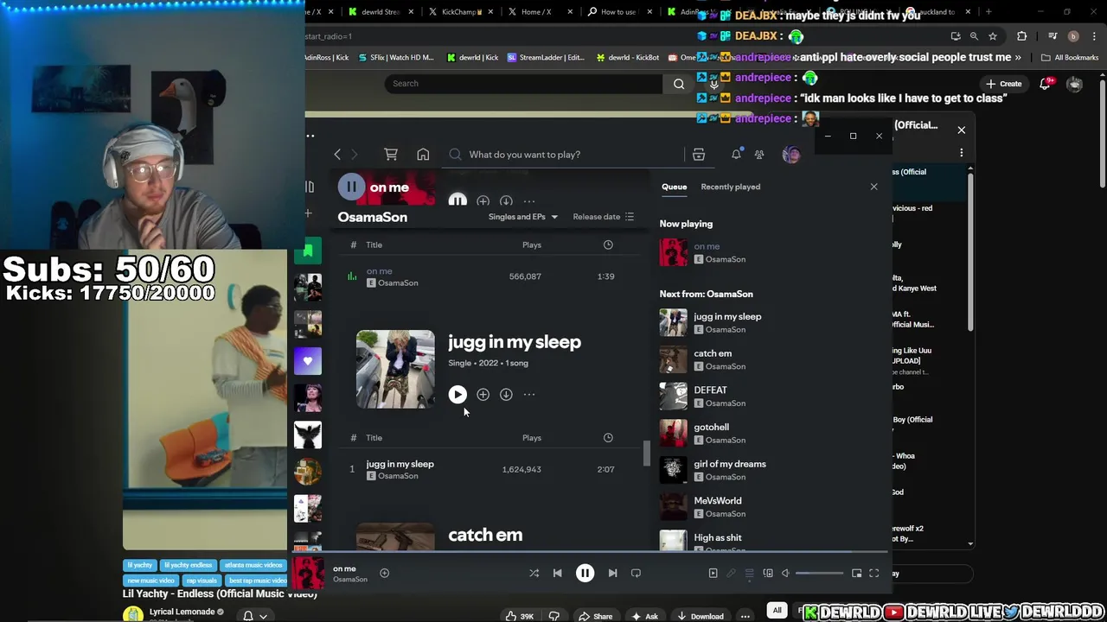Open Your Library in Spotify sidebar

(x=310, y=187)
